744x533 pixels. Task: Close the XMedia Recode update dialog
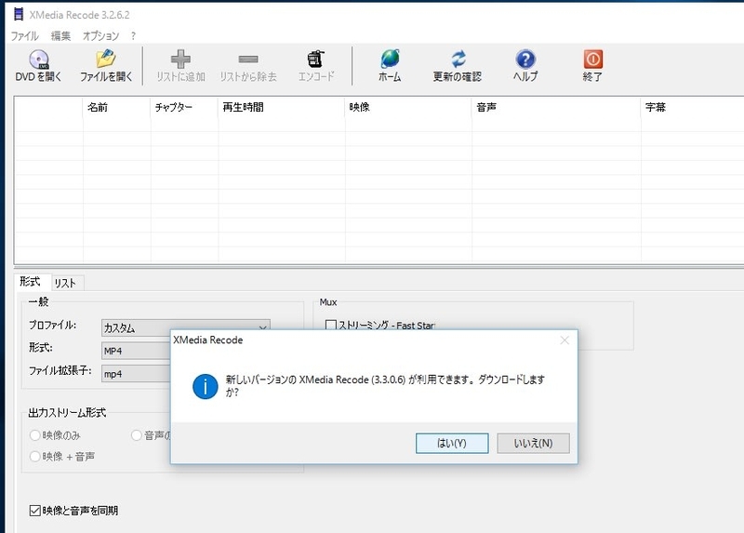tap(565, 340)
